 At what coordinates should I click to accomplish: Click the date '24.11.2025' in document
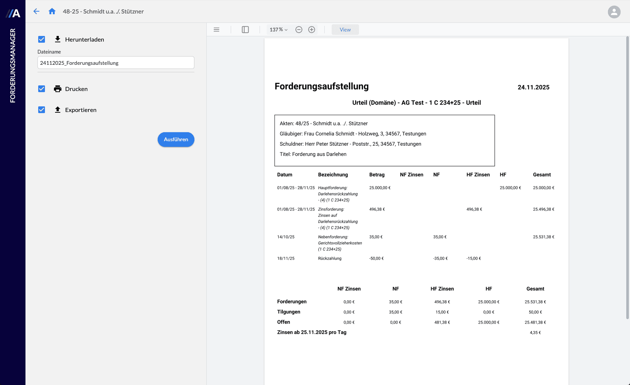click(x=533, y=87)
